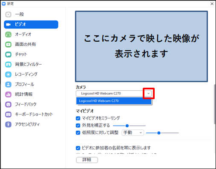The width and height of the screenshot is (216, 169).
Task: Open the 統計情報 tab
Action: (31, 95)
